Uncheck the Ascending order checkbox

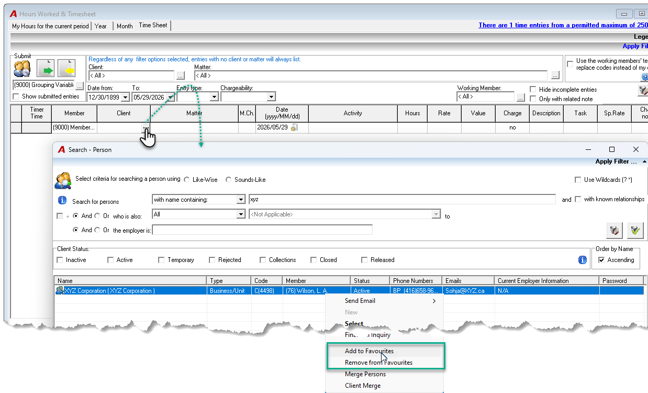tap(601, 260)
